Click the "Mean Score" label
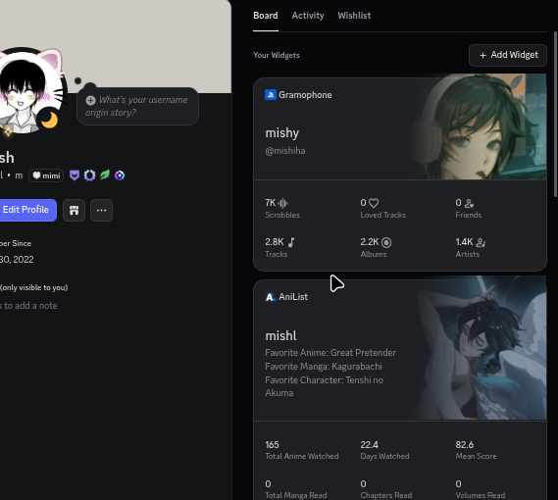Image resolution: width=558 pixels, height=500 pixels. (476, 456)
